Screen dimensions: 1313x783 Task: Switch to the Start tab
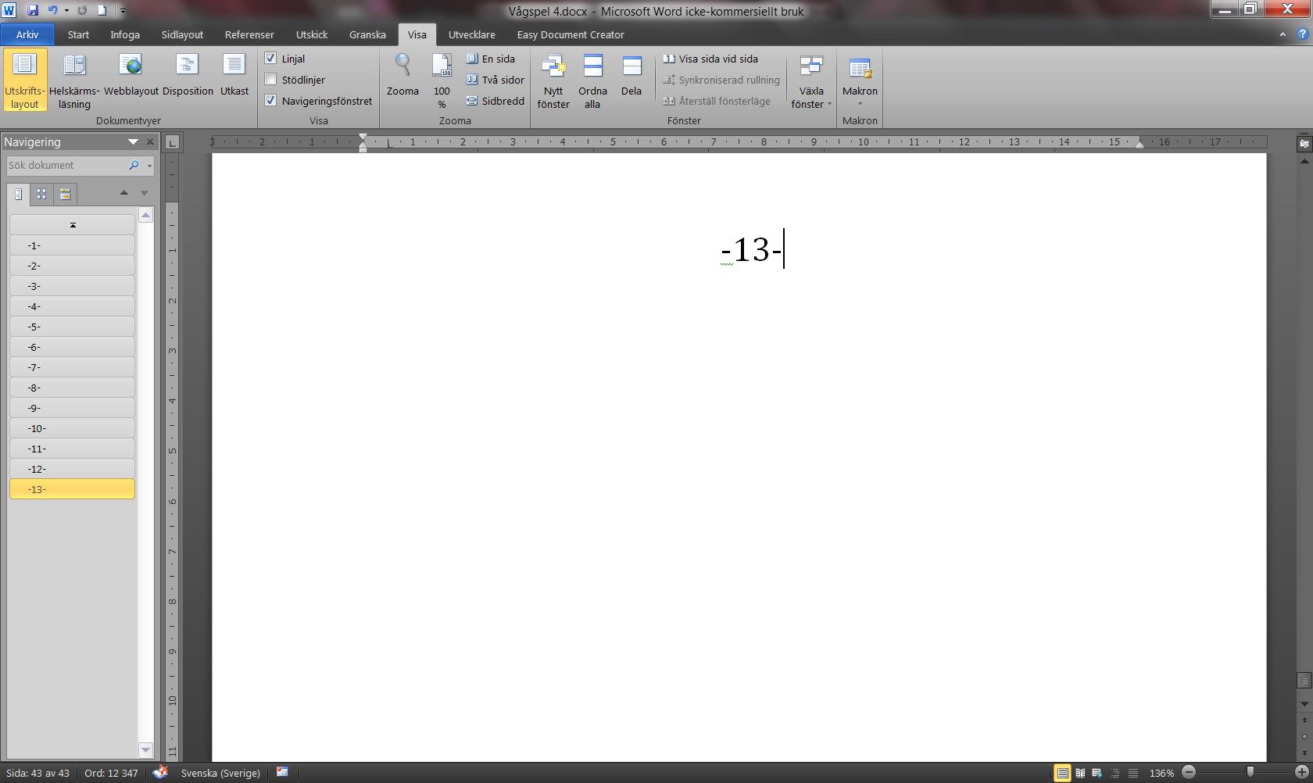(x=78, y=34)
